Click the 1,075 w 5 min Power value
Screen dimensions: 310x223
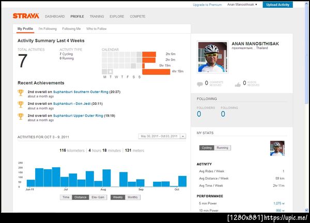279,203
